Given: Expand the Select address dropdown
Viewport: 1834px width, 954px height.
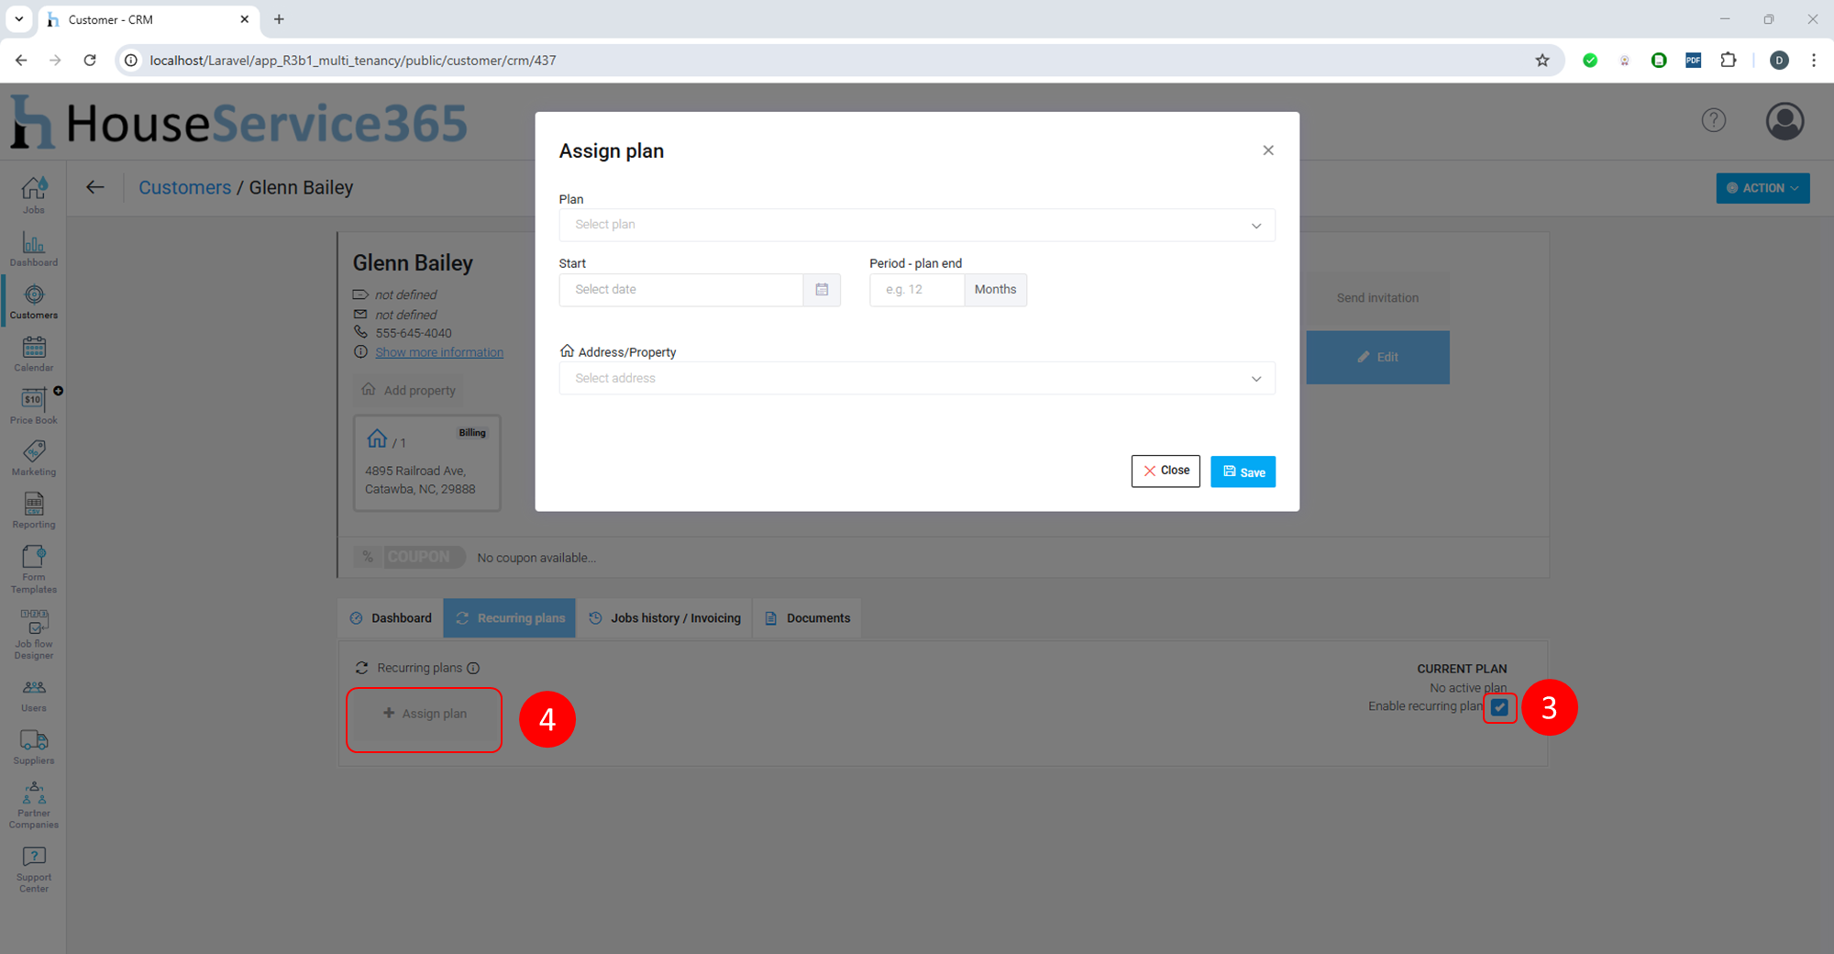Looking at the screenshot, I should (916, 379).
